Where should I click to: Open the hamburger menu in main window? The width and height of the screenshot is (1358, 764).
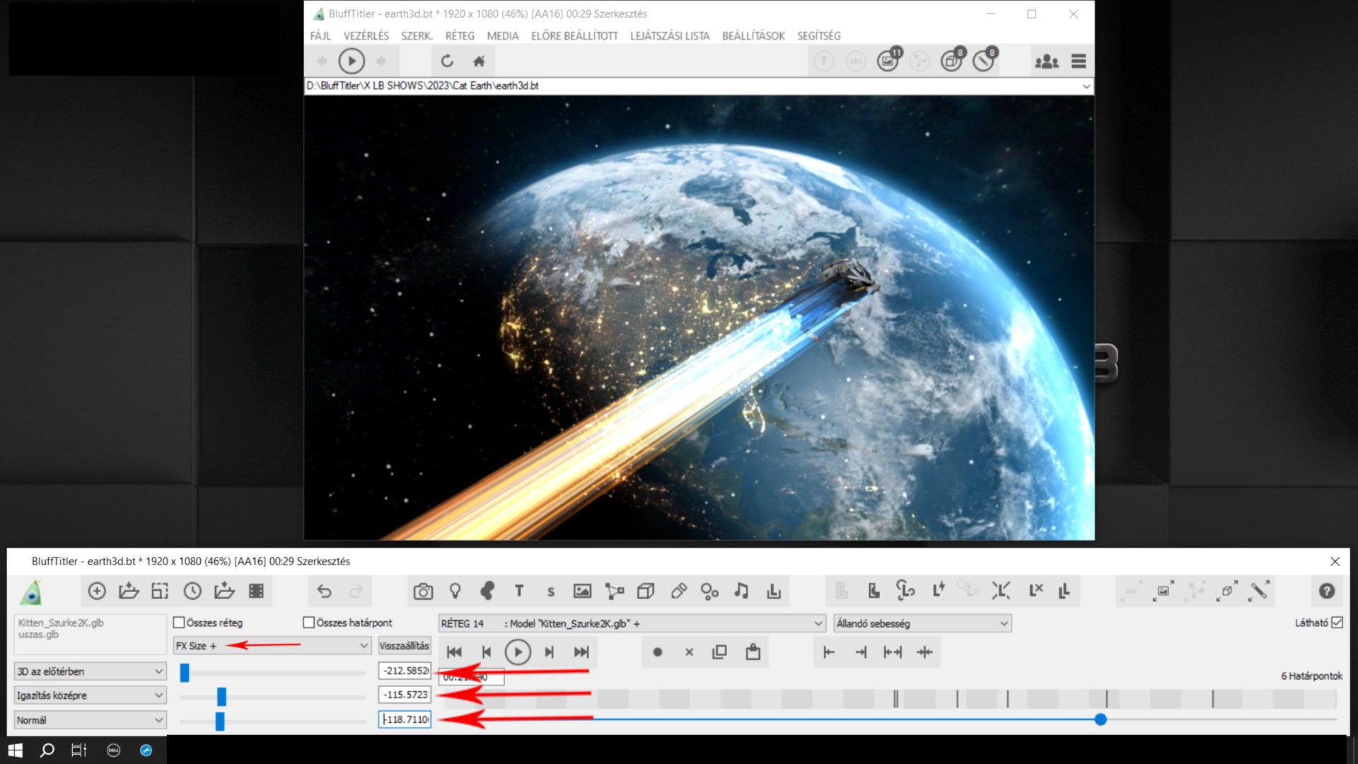(x=1079, y=62)
